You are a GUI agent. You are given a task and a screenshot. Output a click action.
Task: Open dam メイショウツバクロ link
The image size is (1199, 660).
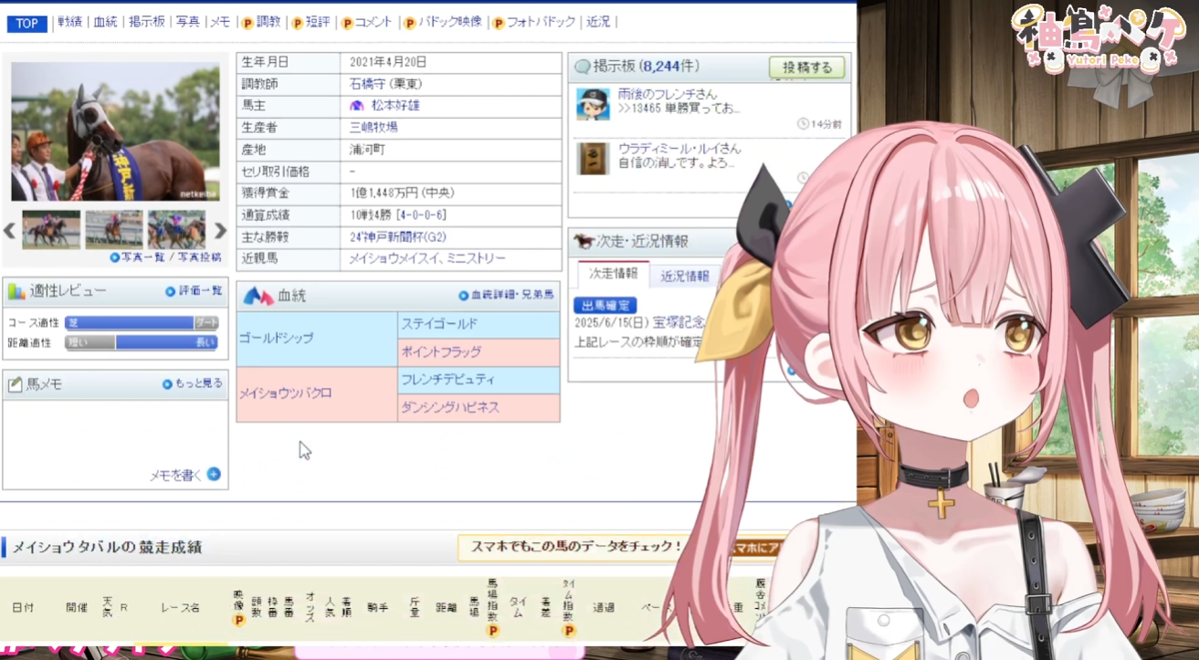click(x=285, y=393)
